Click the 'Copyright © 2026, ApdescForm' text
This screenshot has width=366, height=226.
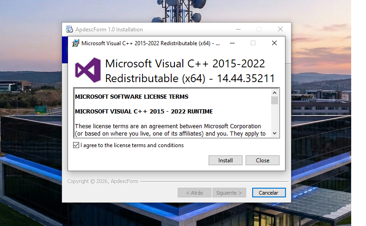103,181
